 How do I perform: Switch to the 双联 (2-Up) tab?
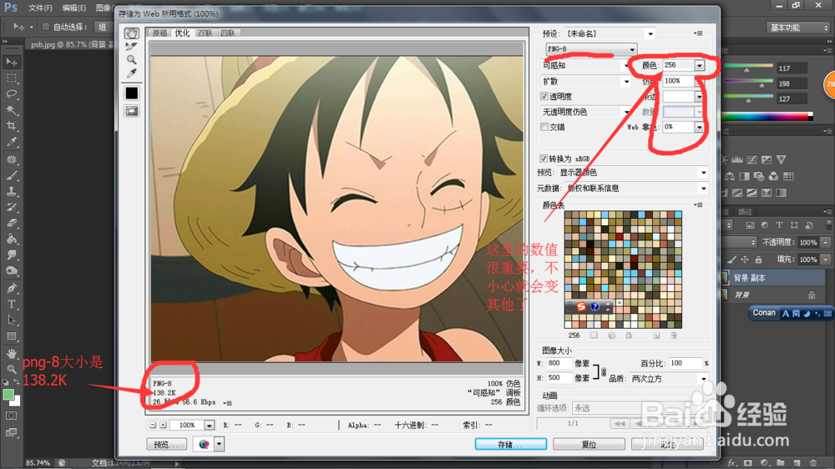point(205,33)
